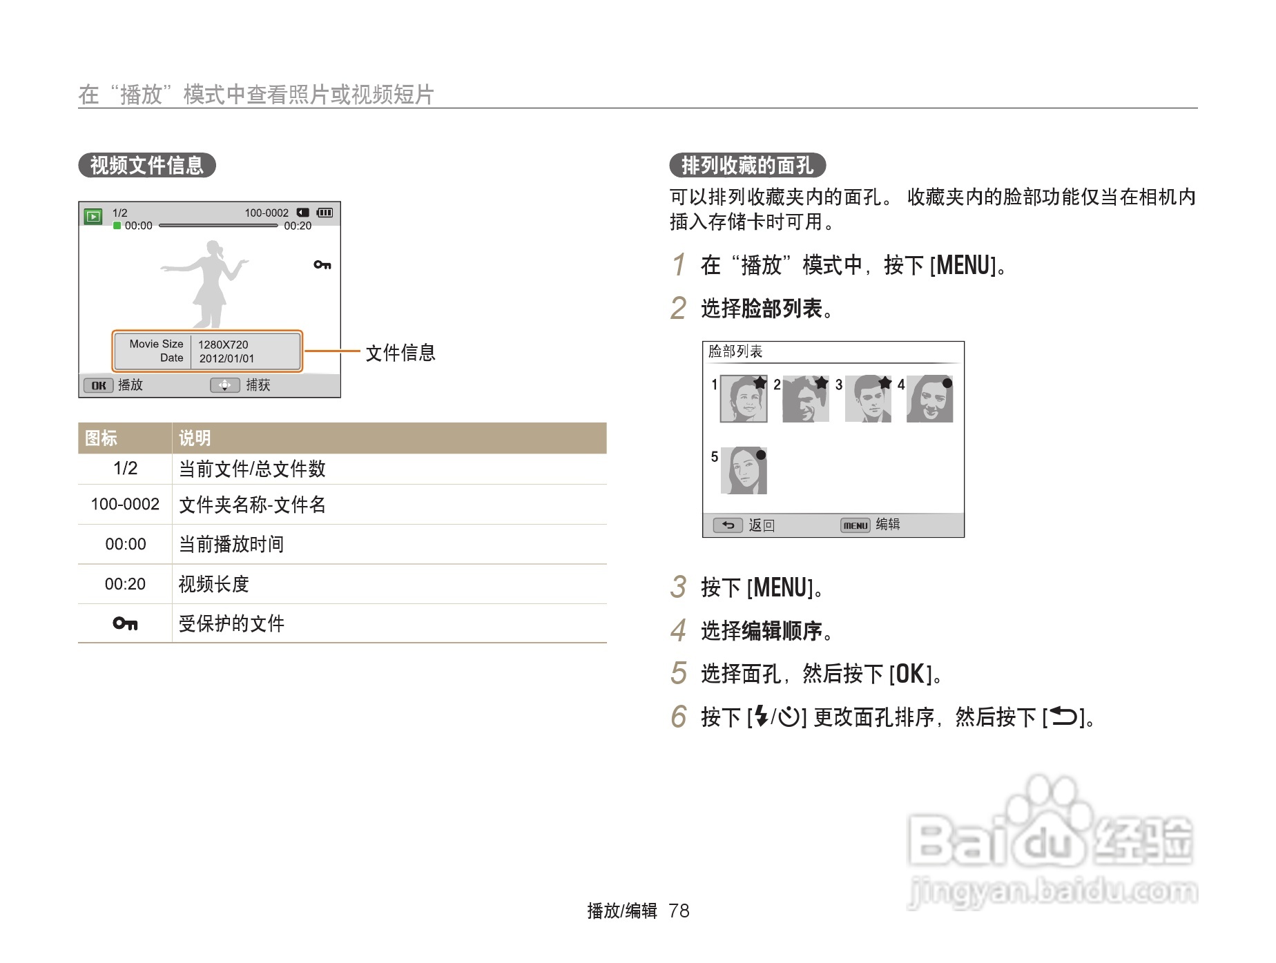This screenshot has height=963, width=1276.
Task: Click the round dot marker on face 4
Action: [947, 383]
